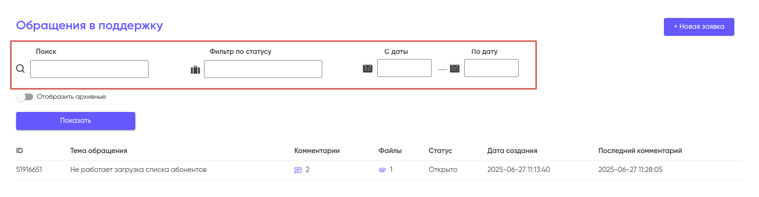The image size is (759, 197).
Task: Click the comments icon in ticket row
Action: (298, 170)
